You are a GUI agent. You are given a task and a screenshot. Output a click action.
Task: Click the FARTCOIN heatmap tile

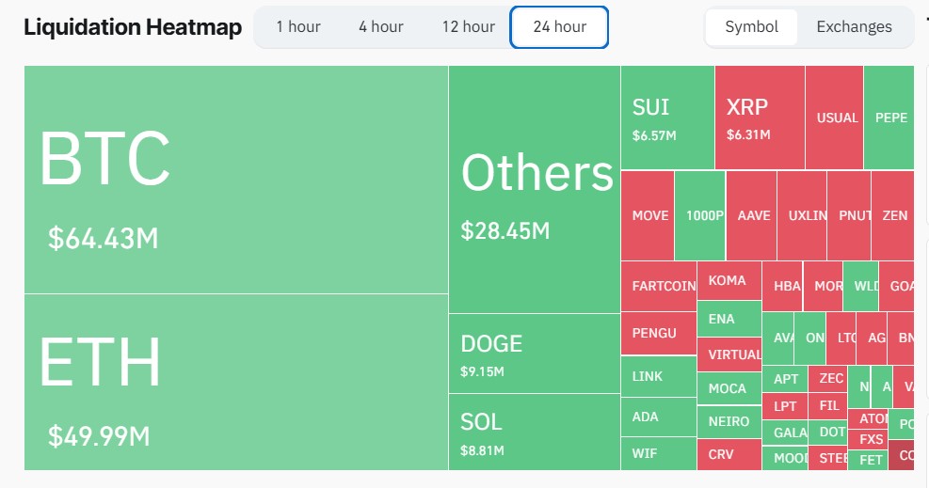(659, 286)
